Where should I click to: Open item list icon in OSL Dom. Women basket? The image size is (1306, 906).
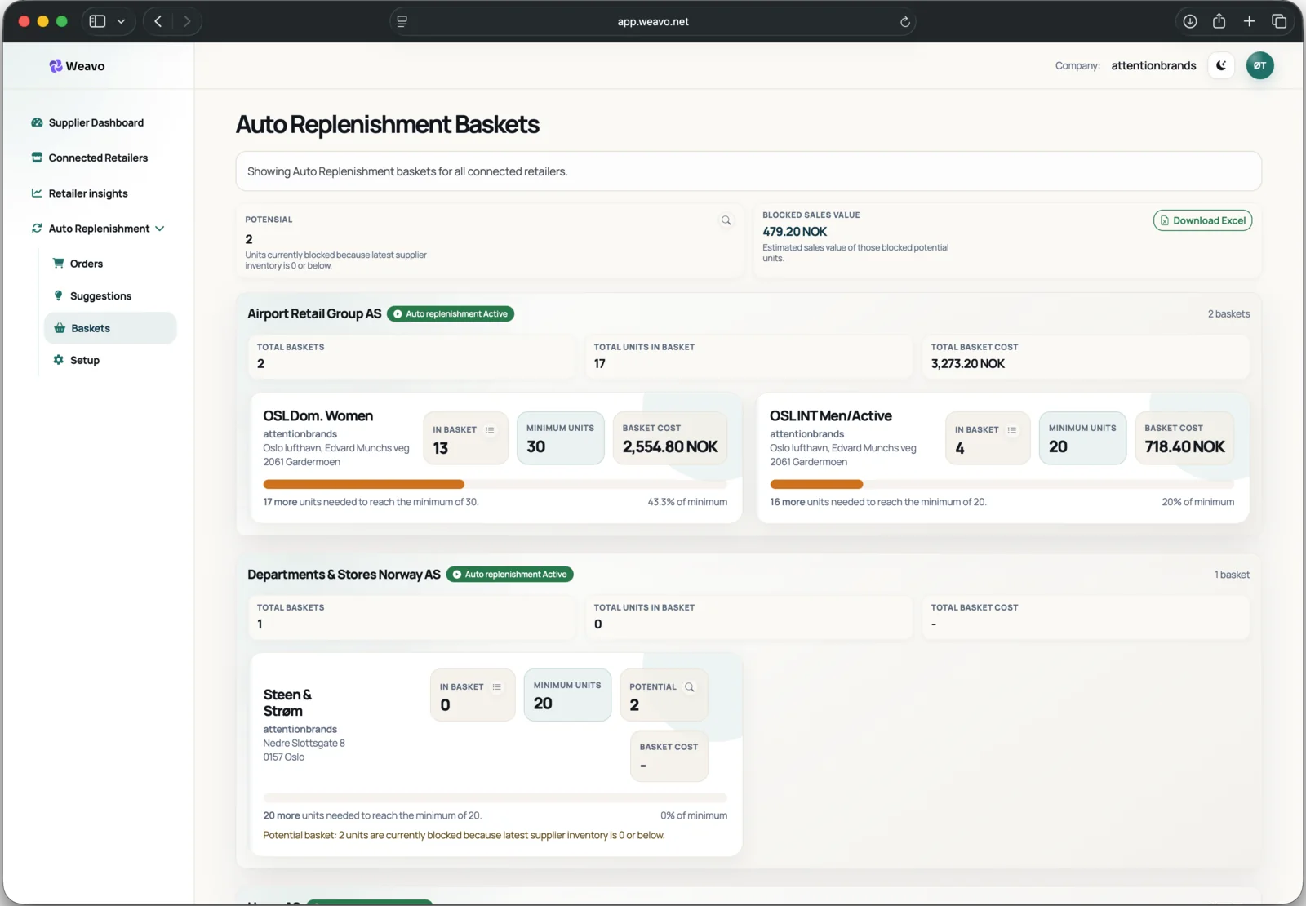coord(490,430)
